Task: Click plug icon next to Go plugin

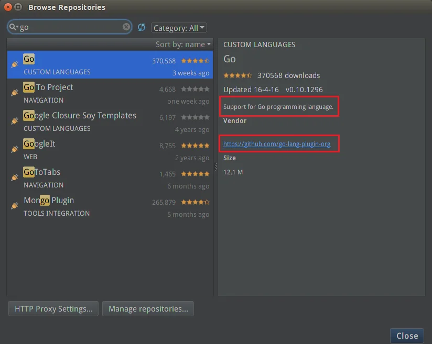Action: (15, 64)
